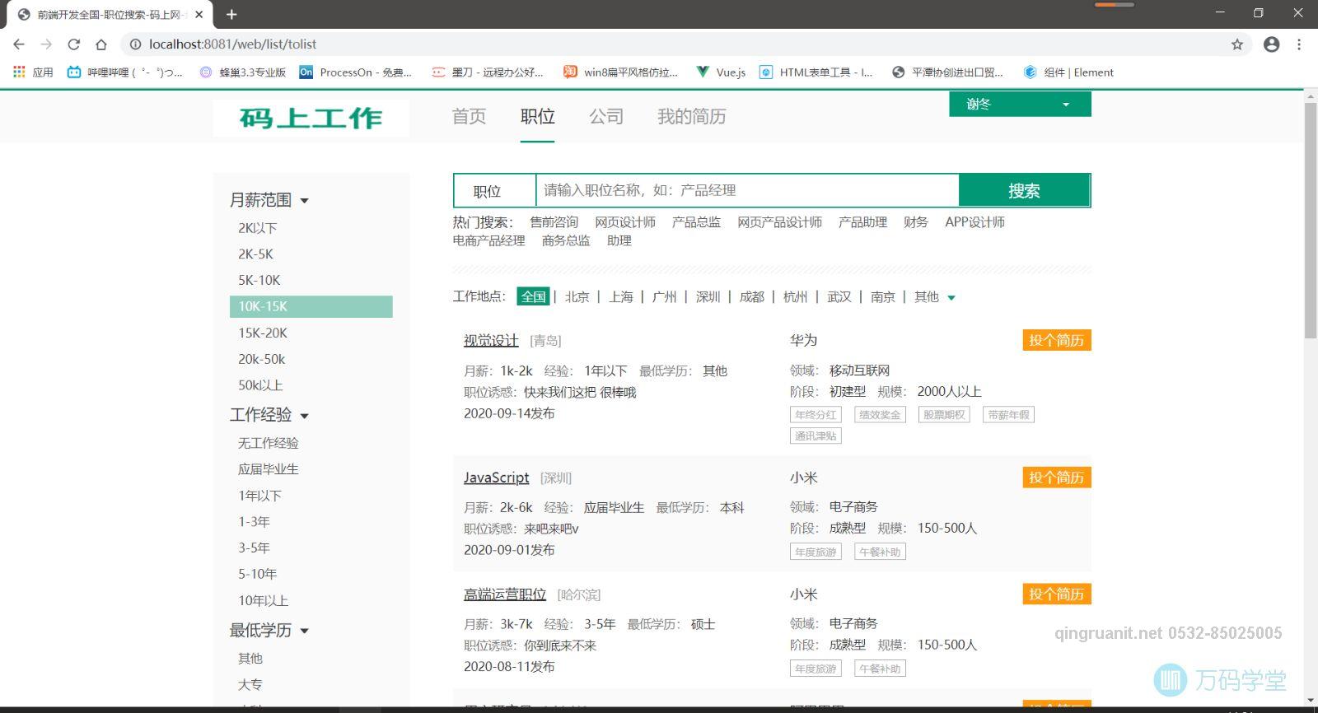Open the win8扁平风格 bookmark
1318x713 pixels.
point(621,72)
